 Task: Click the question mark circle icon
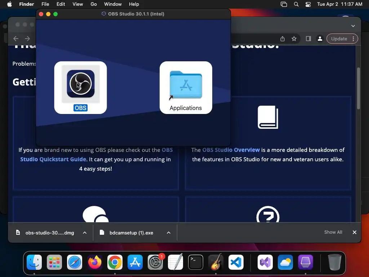[x=268, y=214]
